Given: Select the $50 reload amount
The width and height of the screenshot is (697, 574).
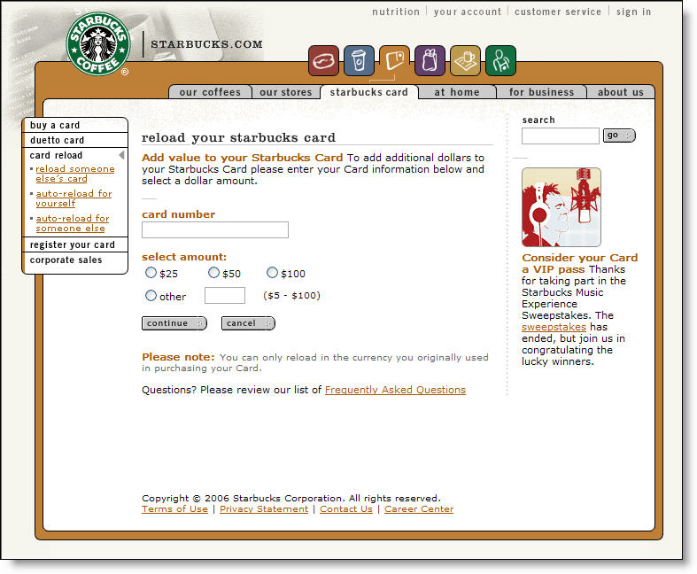Looking at the screenshot, I should 213,273.
